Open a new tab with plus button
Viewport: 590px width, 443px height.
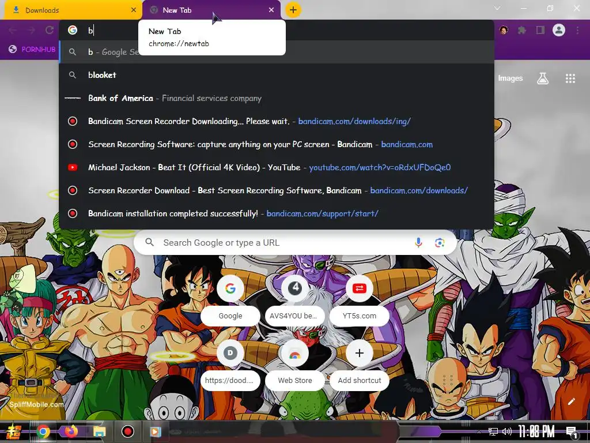[293, 10]
